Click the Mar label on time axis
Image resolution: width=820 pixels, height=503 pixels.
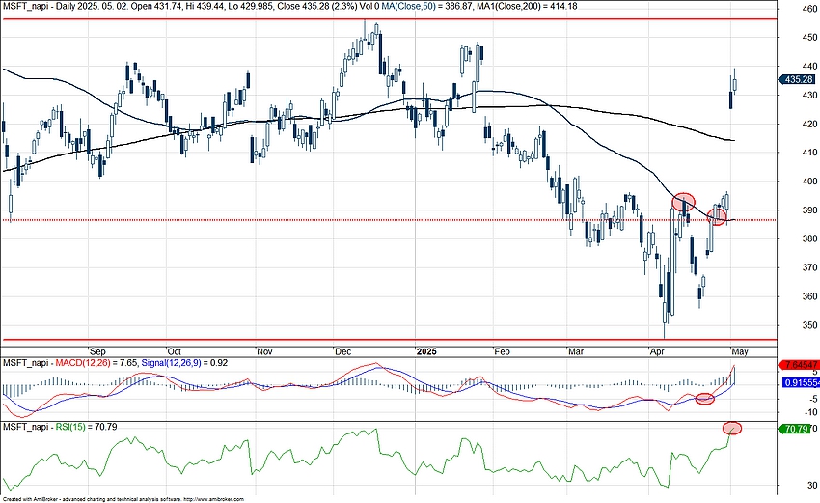[576, 351]
